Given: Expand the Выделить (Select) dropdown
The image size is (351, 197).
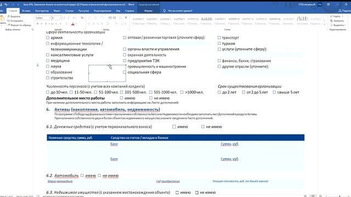Looking at the screenshot, I should pos(338,25).
